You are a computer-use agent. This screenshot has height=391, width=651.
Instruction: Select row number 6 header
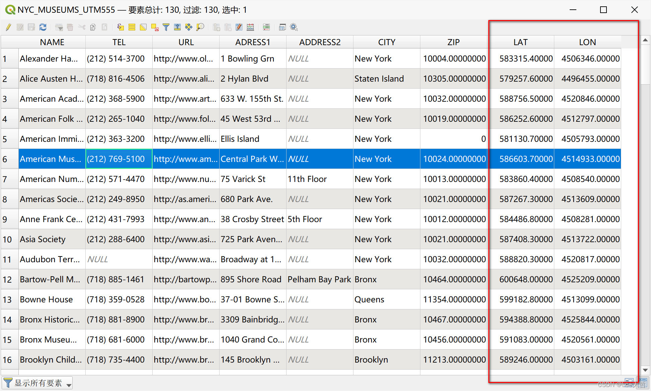click(x=9, y=159)
